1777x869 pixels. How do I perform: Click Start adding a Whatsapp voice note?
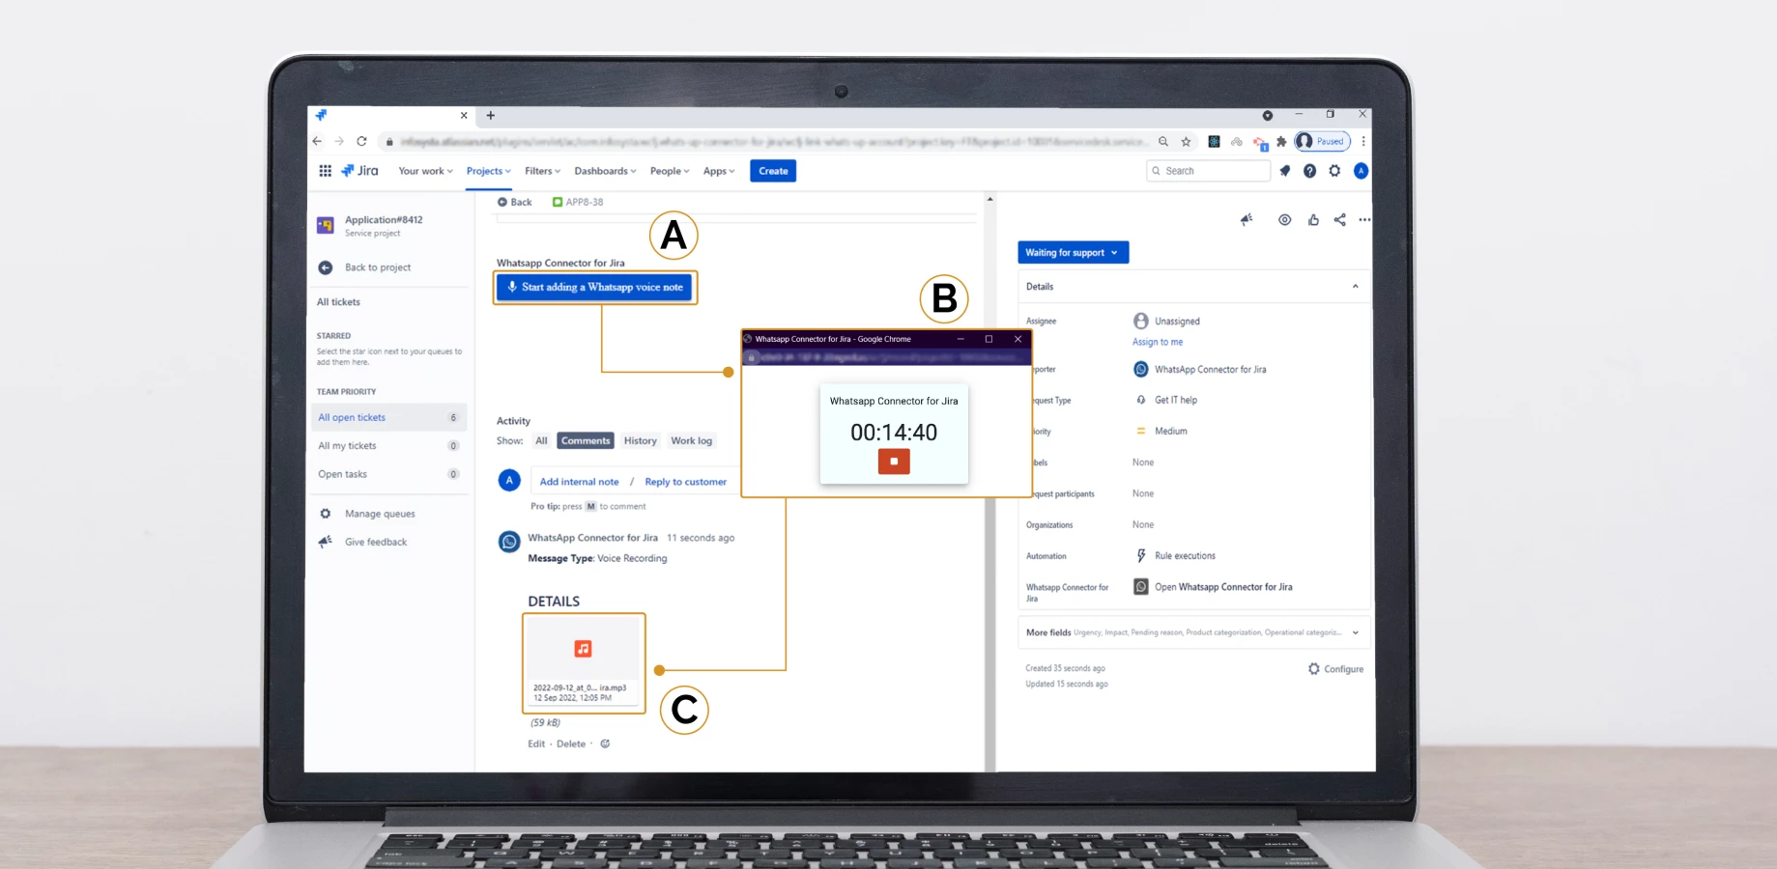595,287
